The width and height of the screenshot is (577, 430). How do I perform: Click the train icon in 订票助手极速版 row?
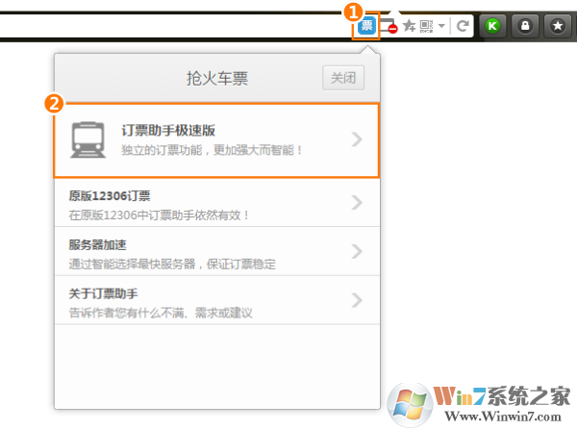click(88, 139)
